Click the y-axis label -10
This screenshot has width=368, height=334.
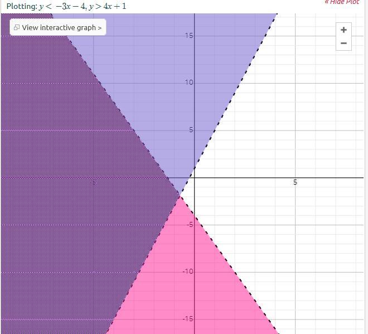click(x=188, y=272)
